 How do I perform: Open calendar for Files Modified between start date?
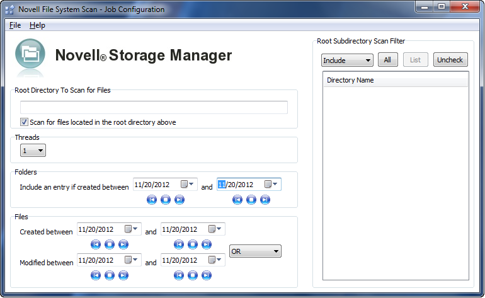click(x=131, y=260)
